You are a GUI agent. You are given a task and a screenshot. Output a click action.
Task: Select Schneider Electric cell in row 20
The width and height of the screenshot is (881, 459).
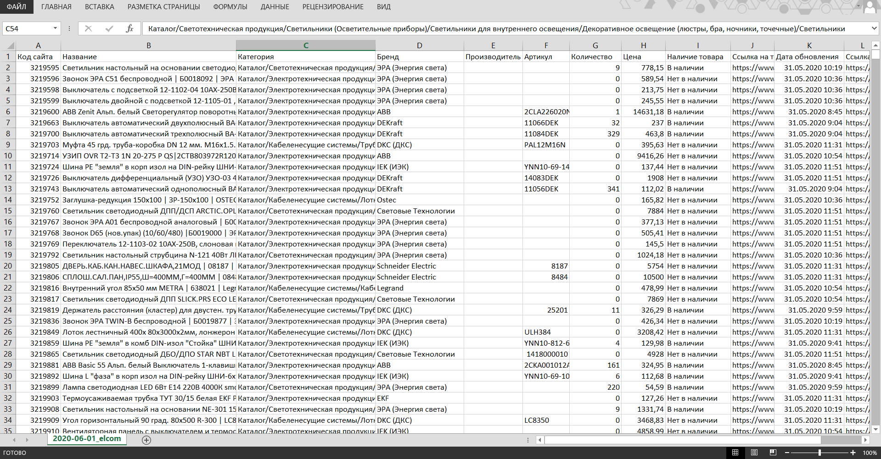(419, 266)
